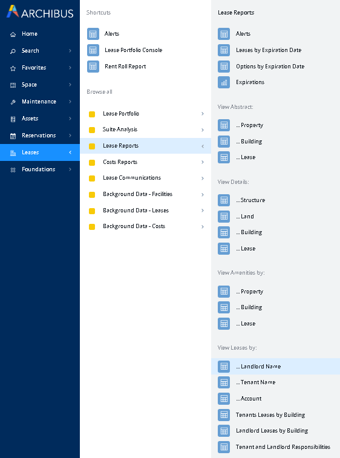Viewport: 340px width, 458px height.
Task: Expand the Lease Portfolio chevron
Action: [203, 114]
